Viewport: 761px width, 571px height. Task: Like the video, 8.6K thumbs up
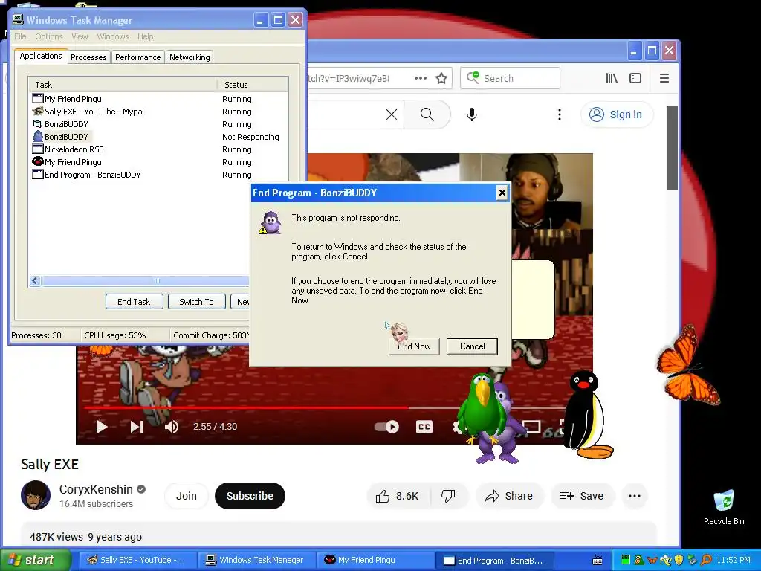tap(397, 496)
